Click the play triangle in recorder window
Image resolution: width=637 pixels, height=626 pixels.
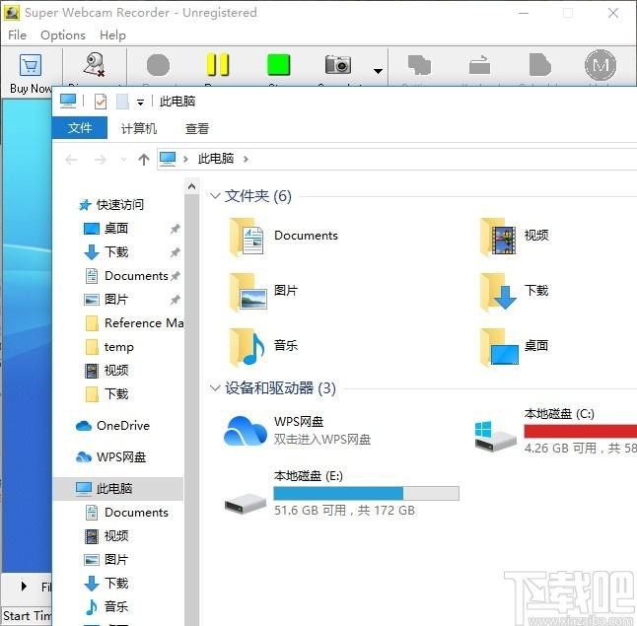pos(24,587)
